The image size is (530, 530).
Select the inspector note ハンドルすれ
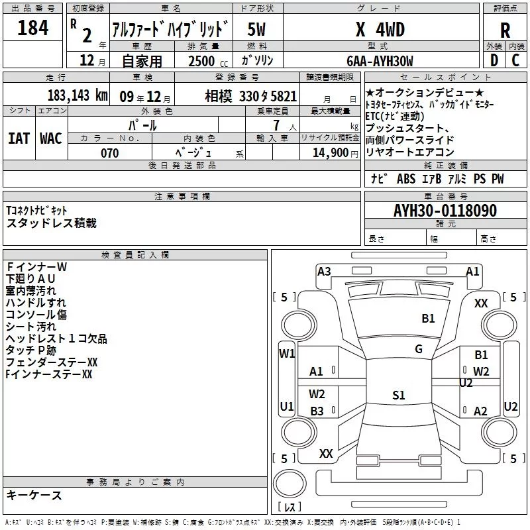point(36,303)
